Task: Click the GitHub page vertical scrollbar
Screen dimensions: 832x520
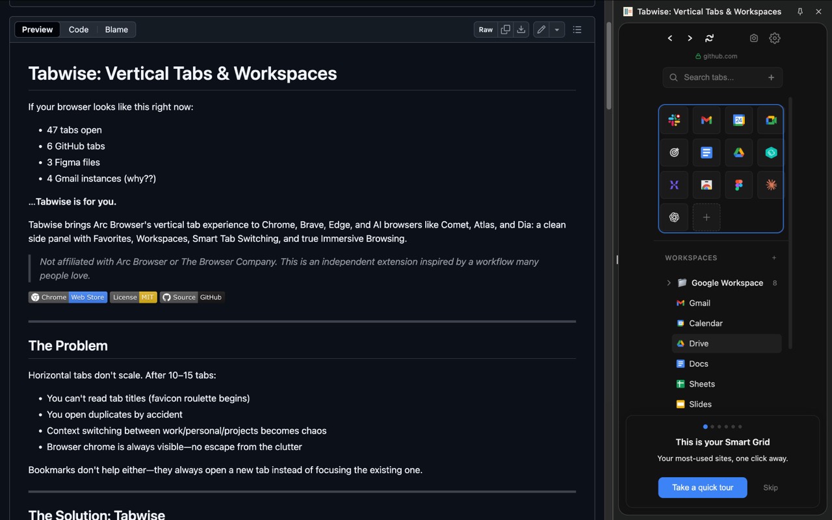Action: [609, 65]
